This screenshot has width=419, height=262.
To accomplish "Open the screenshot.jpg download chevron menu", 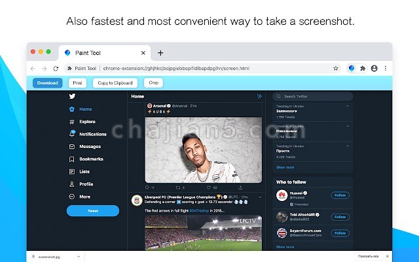I will point(79,257).
